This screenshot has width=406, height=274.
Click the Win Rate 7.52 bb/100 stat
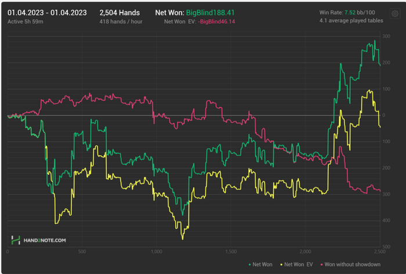pos(348,12)
